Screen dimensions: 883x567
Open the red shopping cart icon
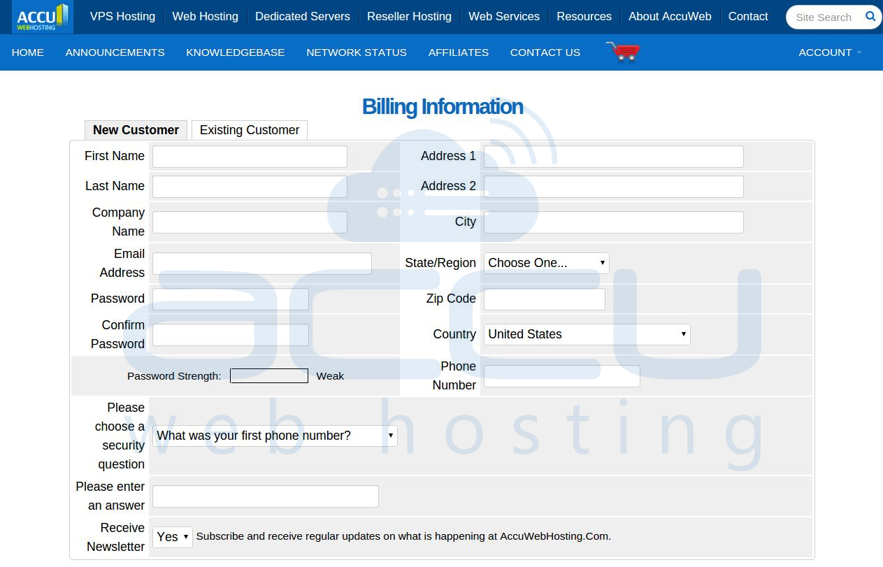pos(623,52)
